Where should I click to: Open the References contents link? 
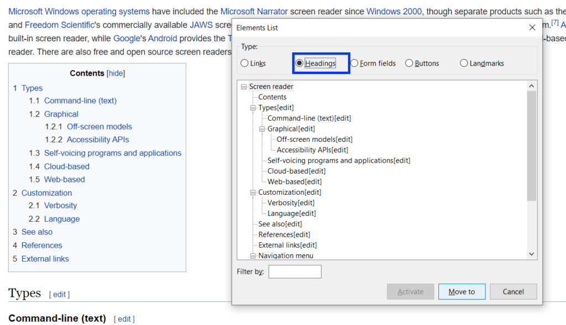coord(41,246)
